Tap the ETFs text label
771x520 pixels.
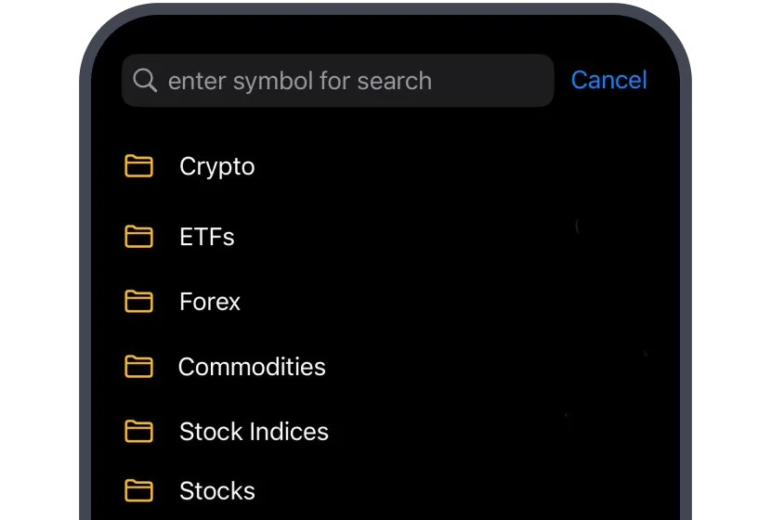click(207, 237)
